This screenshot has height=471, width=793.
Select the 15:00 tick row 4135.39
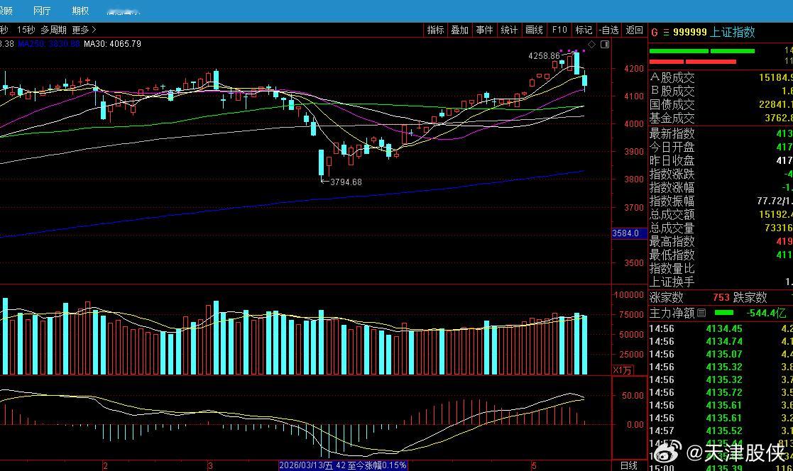coord(721,467)
